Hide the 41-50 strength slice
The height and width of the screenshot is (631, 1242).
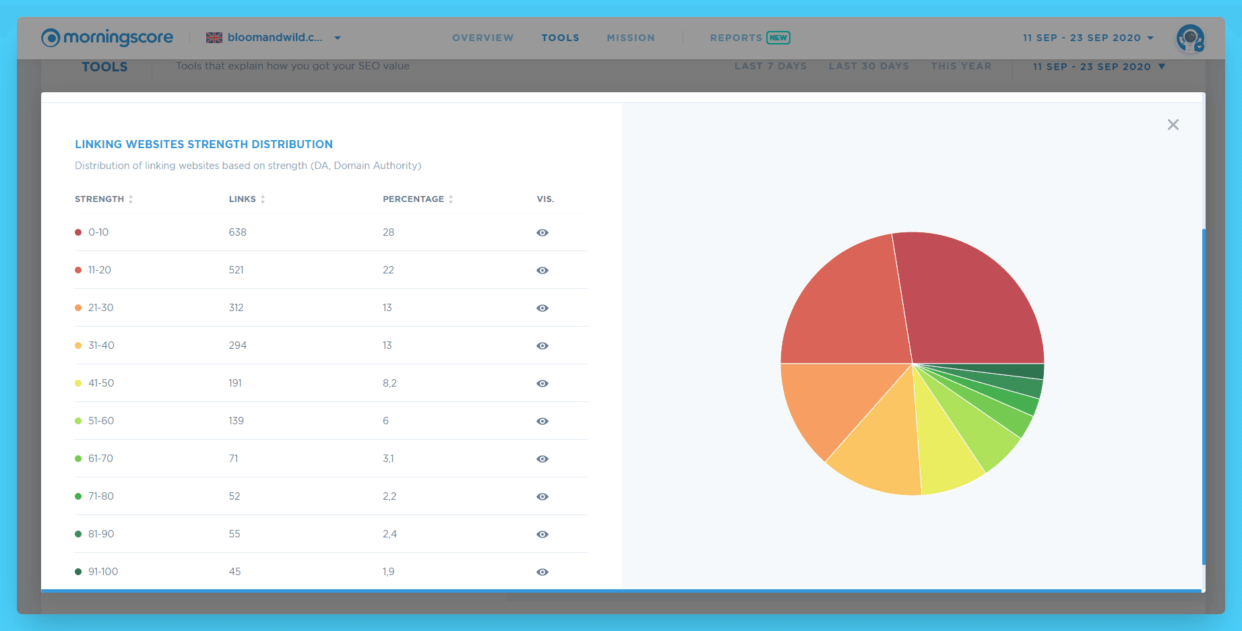click(542, 383)
